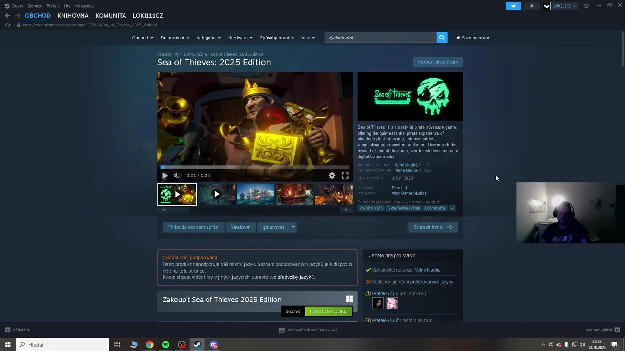Open the first friend avatar wishing the game
This screenshot has height=351, width=625.
click(x=378, y=303)
